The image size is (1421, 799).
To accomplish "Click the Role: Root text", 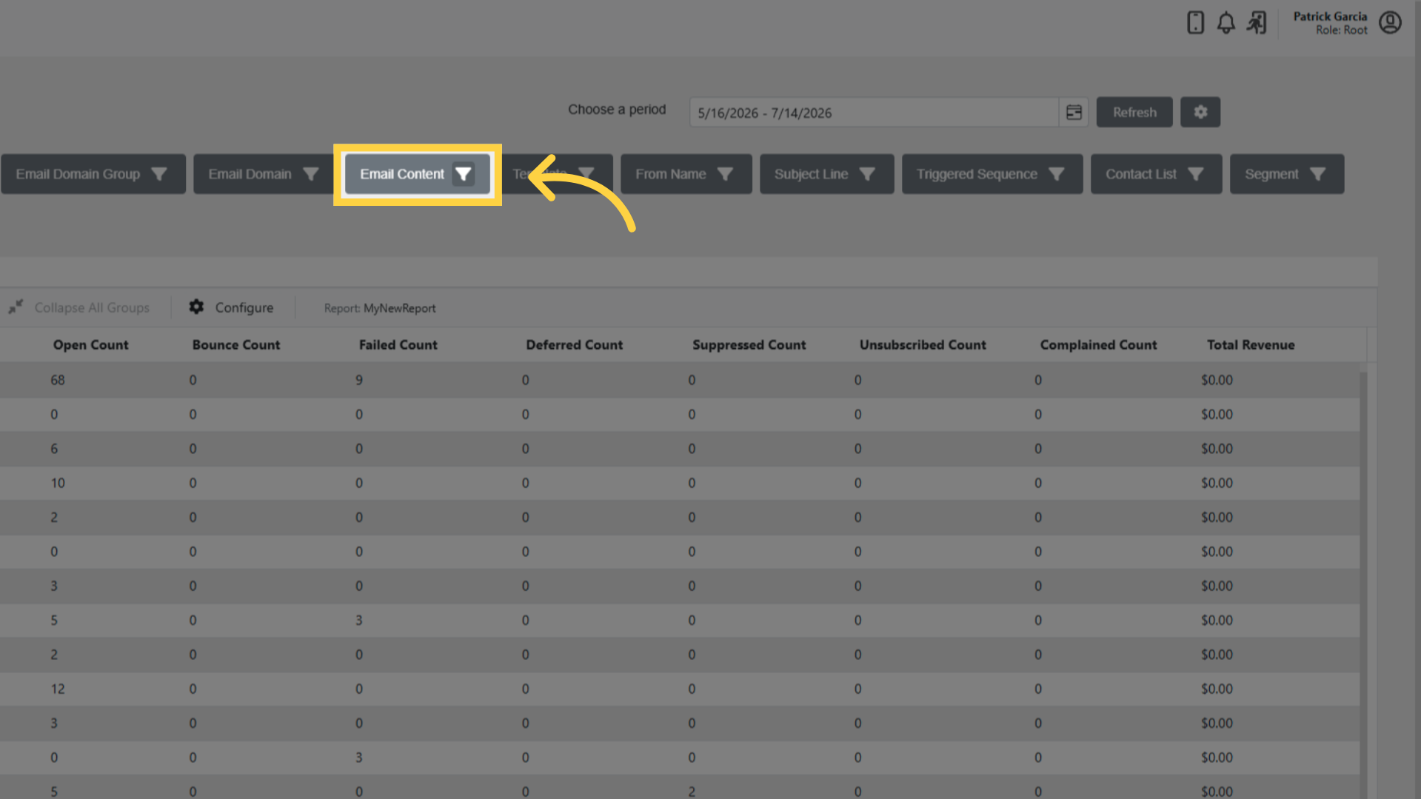I will [x=1341, y=30].
